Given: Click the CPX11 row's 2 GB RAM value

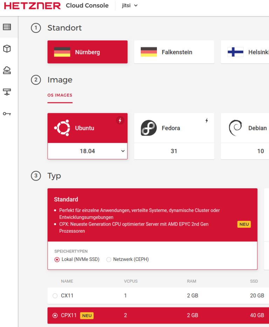Looking at the screenshot, I should point(193,315).
